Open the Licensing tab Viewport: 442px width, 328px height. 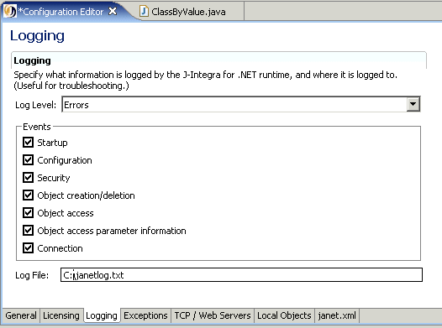61,315
